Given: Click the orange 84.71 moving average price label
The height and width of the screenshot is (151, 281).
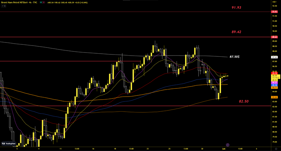Looking at the screenshot, I should point(274,88).
